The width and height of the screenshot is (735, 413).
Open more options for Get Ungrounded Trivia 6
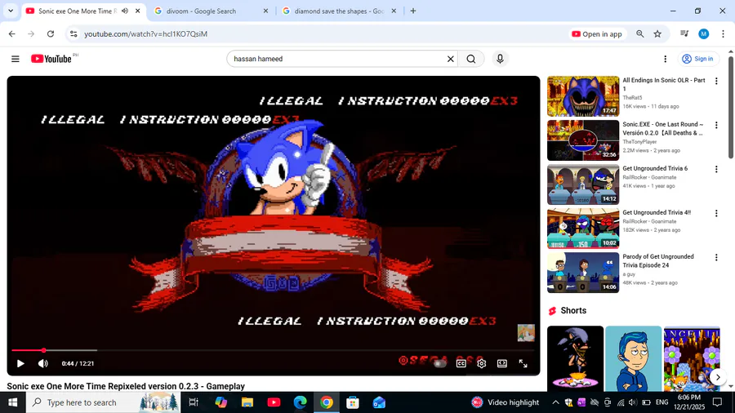(x=716, y=169)
